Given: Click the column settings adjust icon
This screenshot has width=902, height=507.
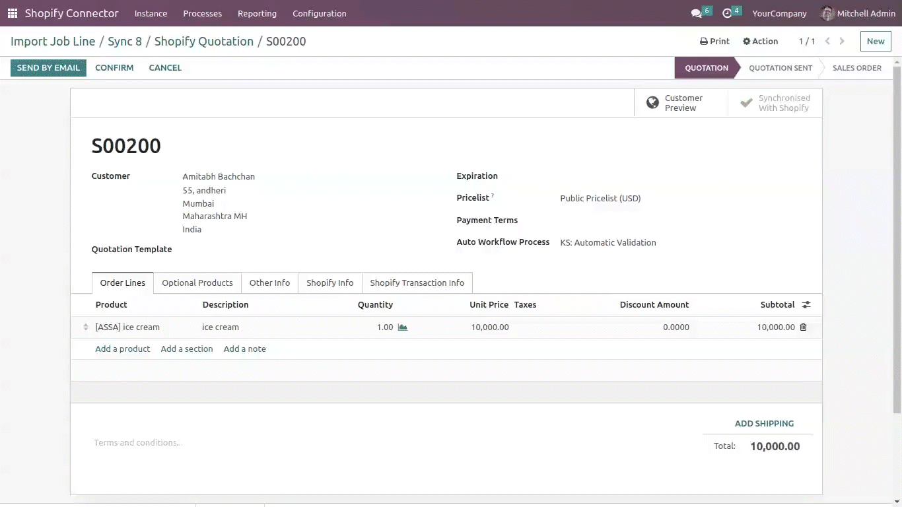Looking at the screenshot, I should click(x=806, y=305).
